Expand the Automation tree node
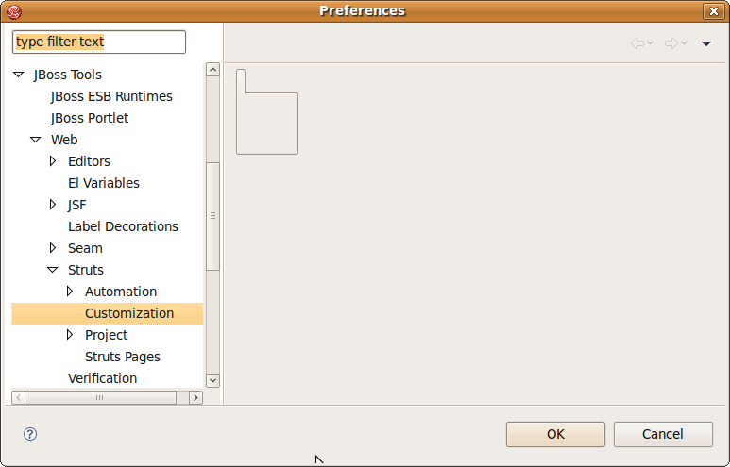Screen dimensions: 730x467 click(x=70, y=292)
